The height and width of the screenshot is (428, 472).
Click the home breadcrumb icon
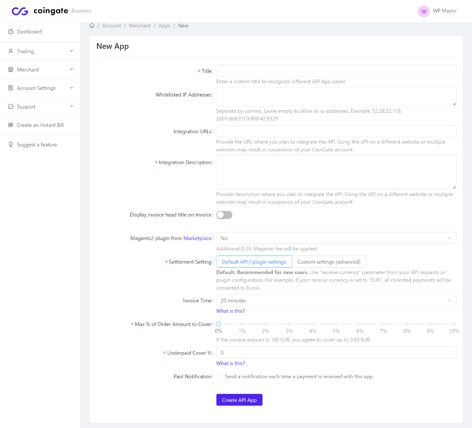point(92,25)
